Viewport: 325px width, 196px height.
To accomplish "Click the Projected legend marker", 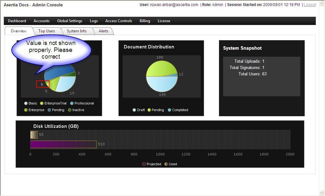I will pyautogui.click(x=144, y=164).
